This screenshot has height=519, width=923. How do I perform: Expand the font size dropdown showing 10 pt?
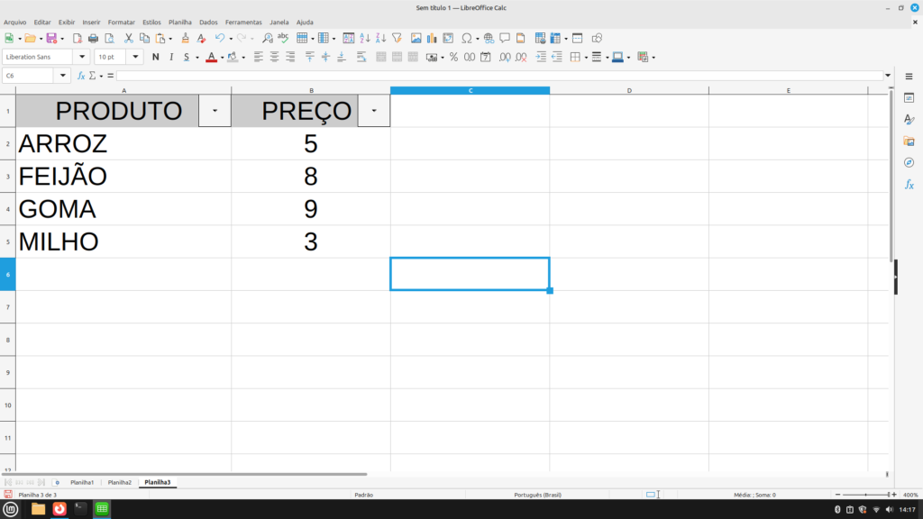136,57
